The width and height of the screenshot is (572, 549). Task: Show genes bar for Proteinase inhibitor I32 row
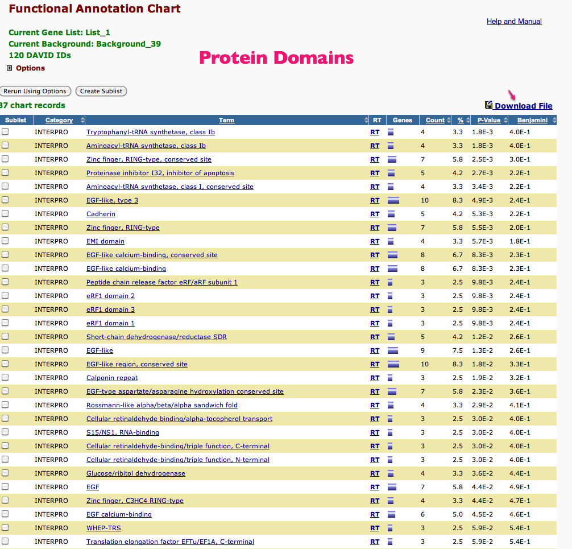click(x=391, y=173)
